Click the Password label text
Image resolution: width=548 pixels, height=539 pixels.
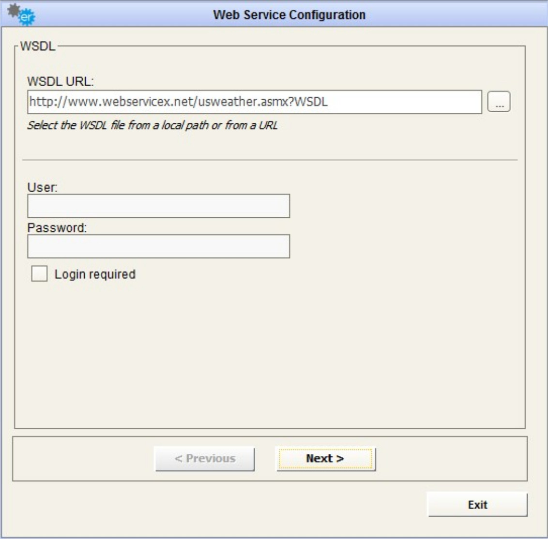[x=57, y=227]
